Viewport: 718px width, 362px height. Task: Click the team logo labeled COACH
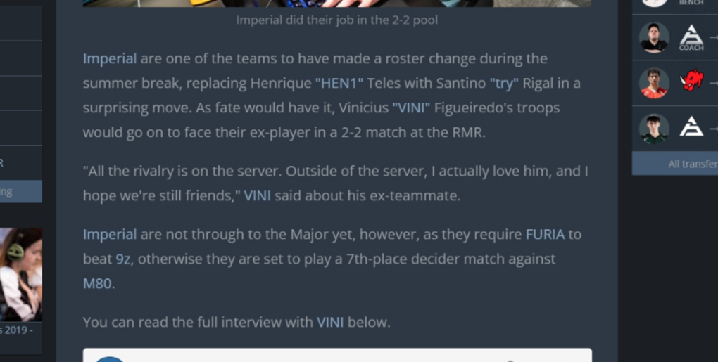[691, 37]
